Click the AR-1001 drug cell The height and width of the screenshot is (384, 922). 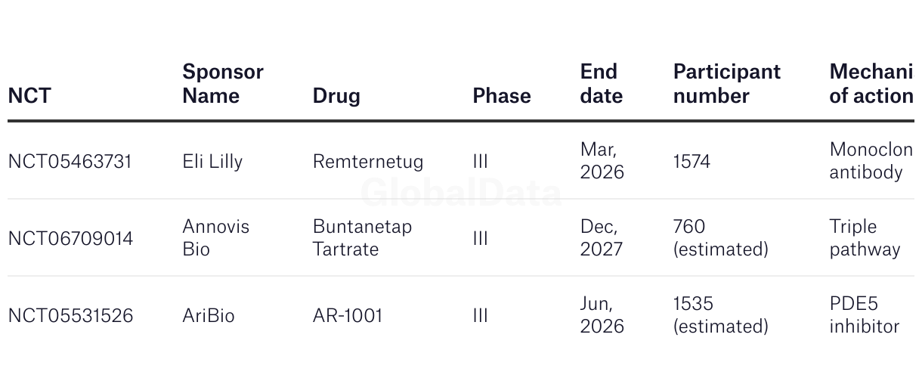pyautogui.click(x=348, y=316)
